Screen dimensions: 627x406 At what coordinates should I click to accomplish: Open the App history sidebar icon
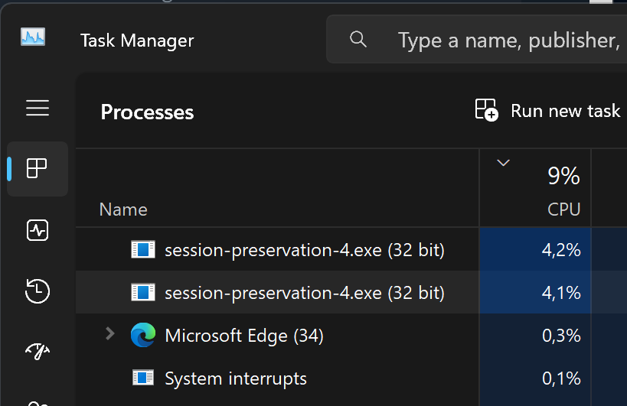38,291
